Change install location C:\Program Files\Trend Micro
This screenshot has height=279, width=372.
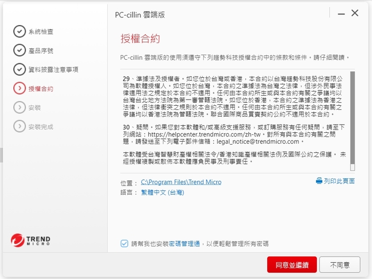181,182
